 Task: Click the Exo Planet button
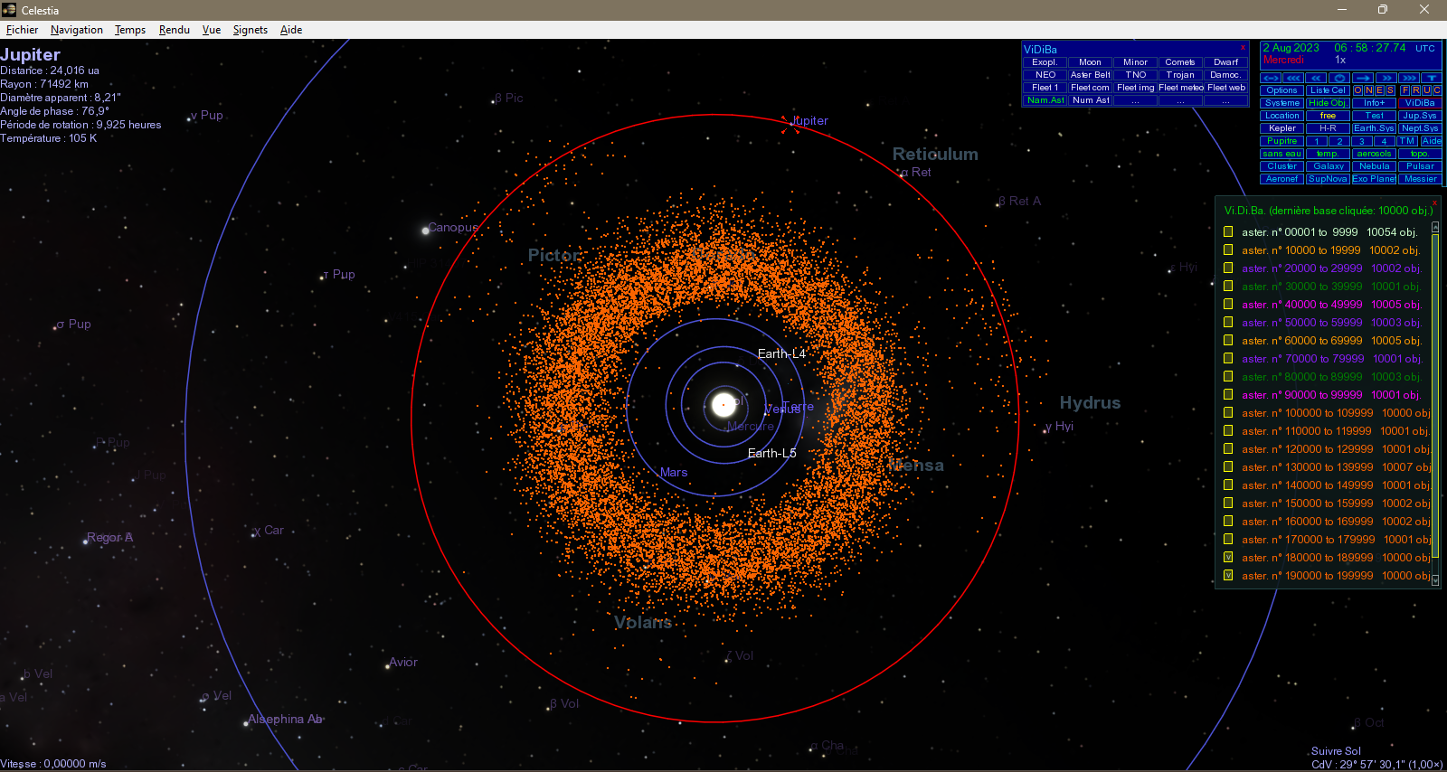[1374, 179]
